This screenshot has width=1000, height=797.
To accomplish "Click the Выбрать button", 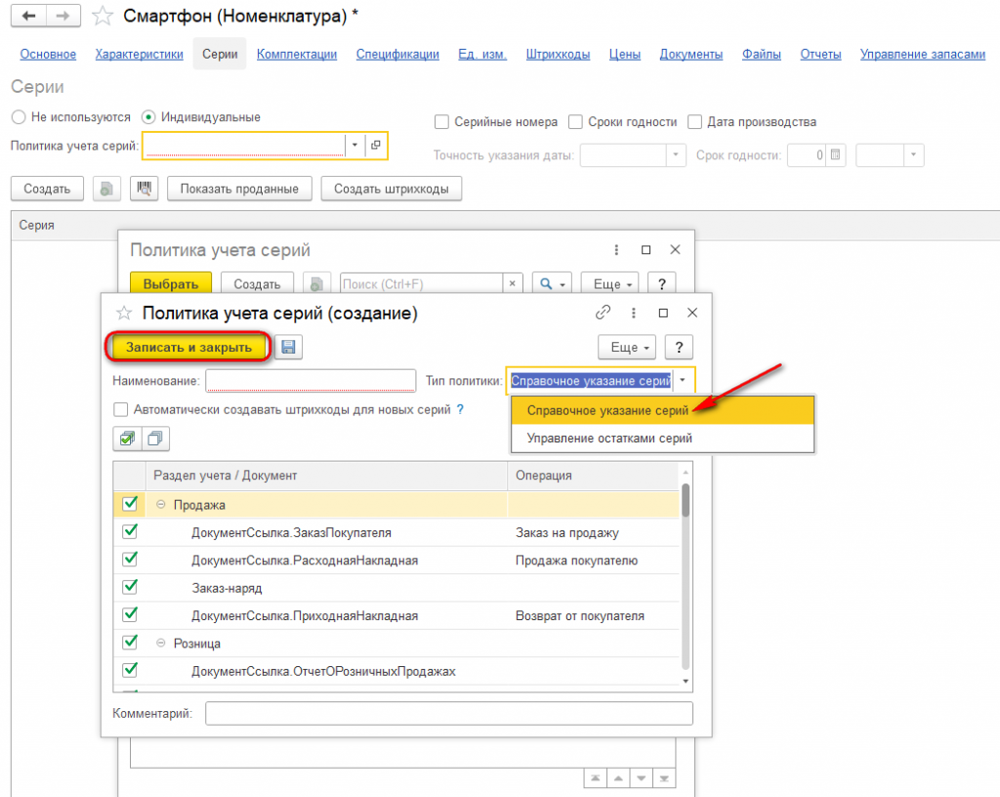I will 170,283.
